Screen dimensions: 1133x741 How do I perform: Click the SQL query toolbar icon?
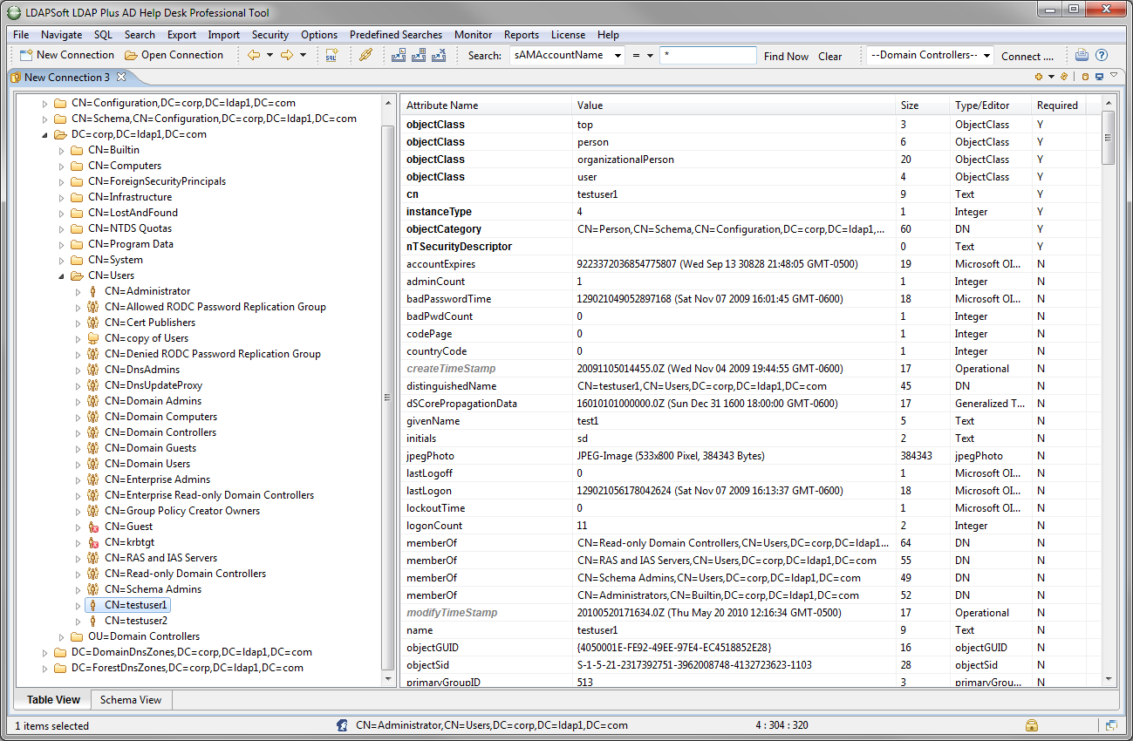point(331,55)
